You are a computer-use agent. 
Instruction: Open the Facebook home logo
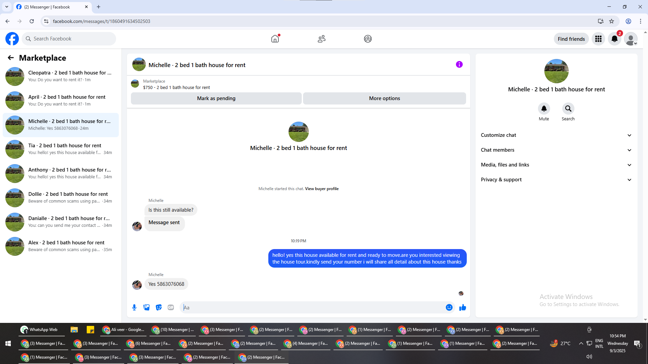12,39
